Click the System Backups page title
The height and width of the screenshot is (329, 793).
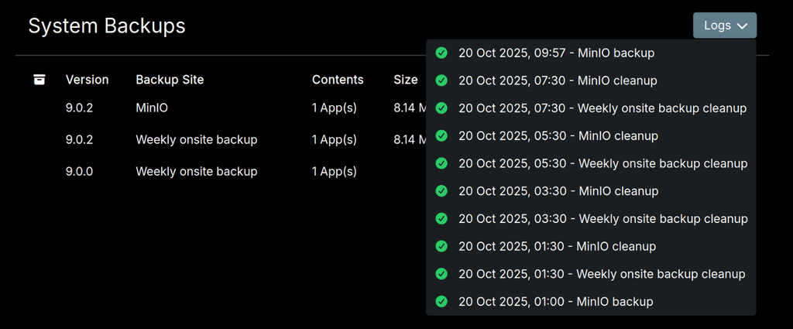(x=107, y=26)
